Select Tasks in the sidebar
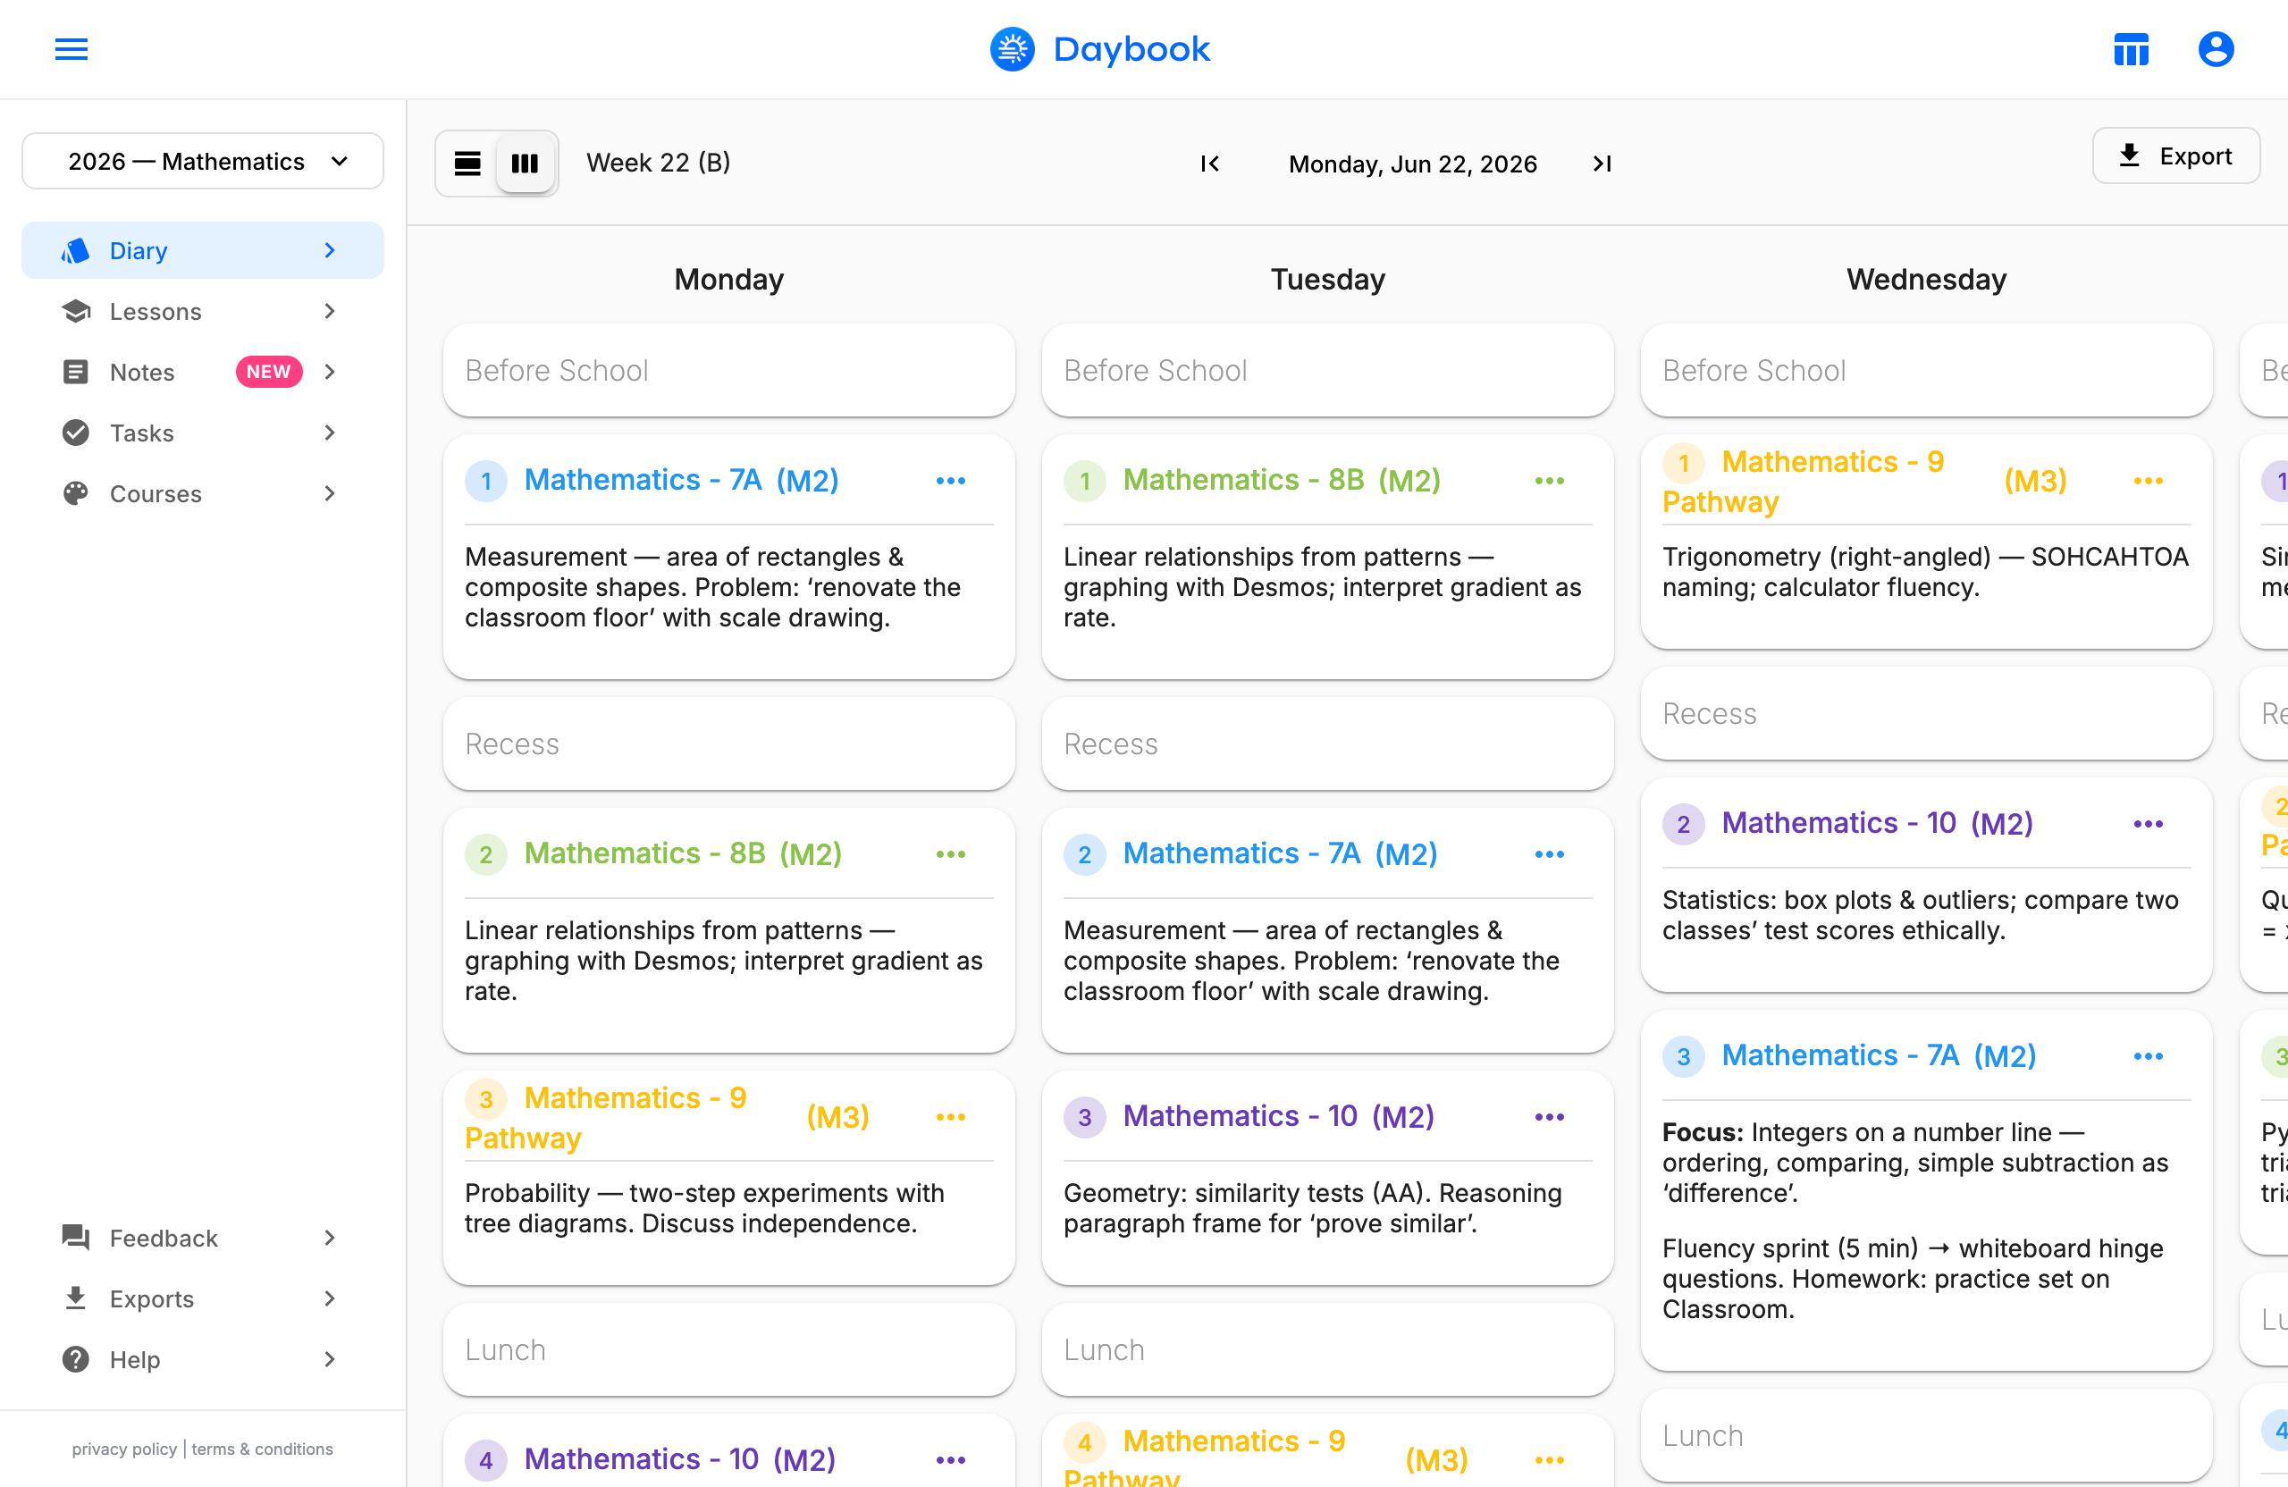Image resolution: width=2288 pixels, height=1487 pixels. coord(203,433)
